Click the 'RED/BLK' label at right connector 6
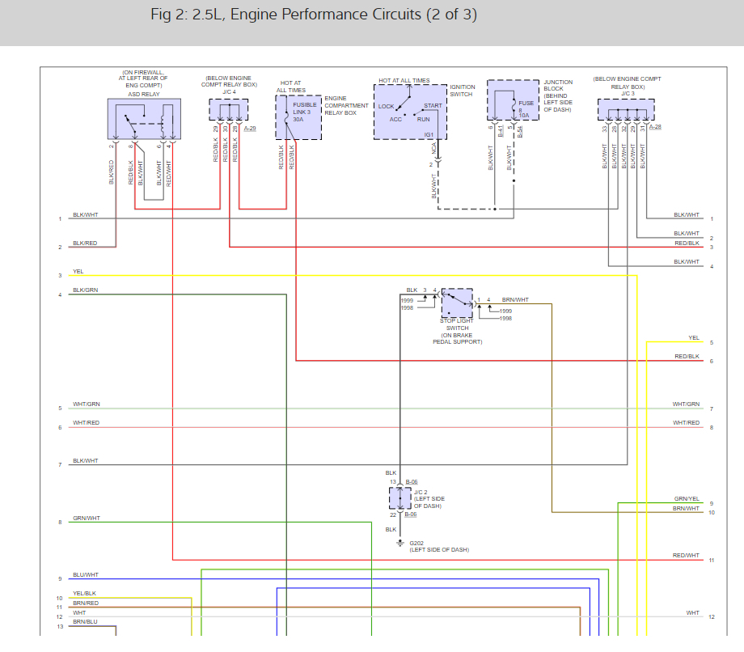This screenshot has width=744, height=652. [x=687, y=357]
